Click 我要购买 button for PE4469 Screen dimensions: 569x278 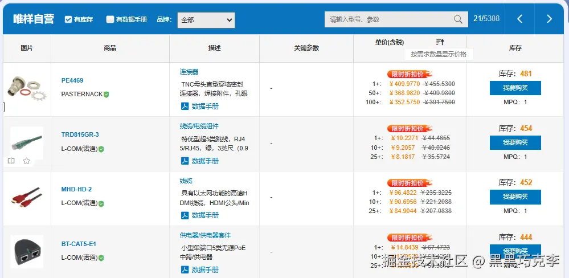coord(515,88)
